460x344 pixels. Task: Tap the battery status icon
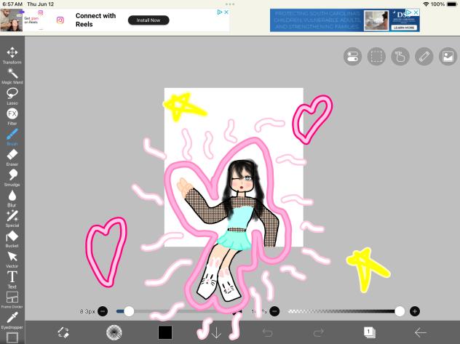click(x=452, y=4)
